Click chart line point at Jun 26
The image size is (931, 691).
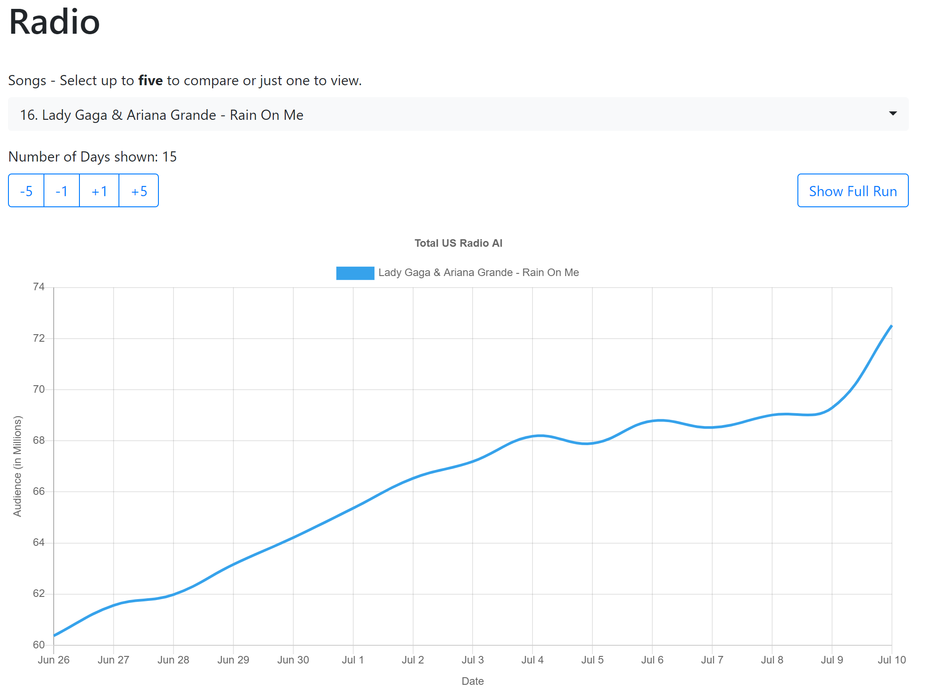pos(54,635)
